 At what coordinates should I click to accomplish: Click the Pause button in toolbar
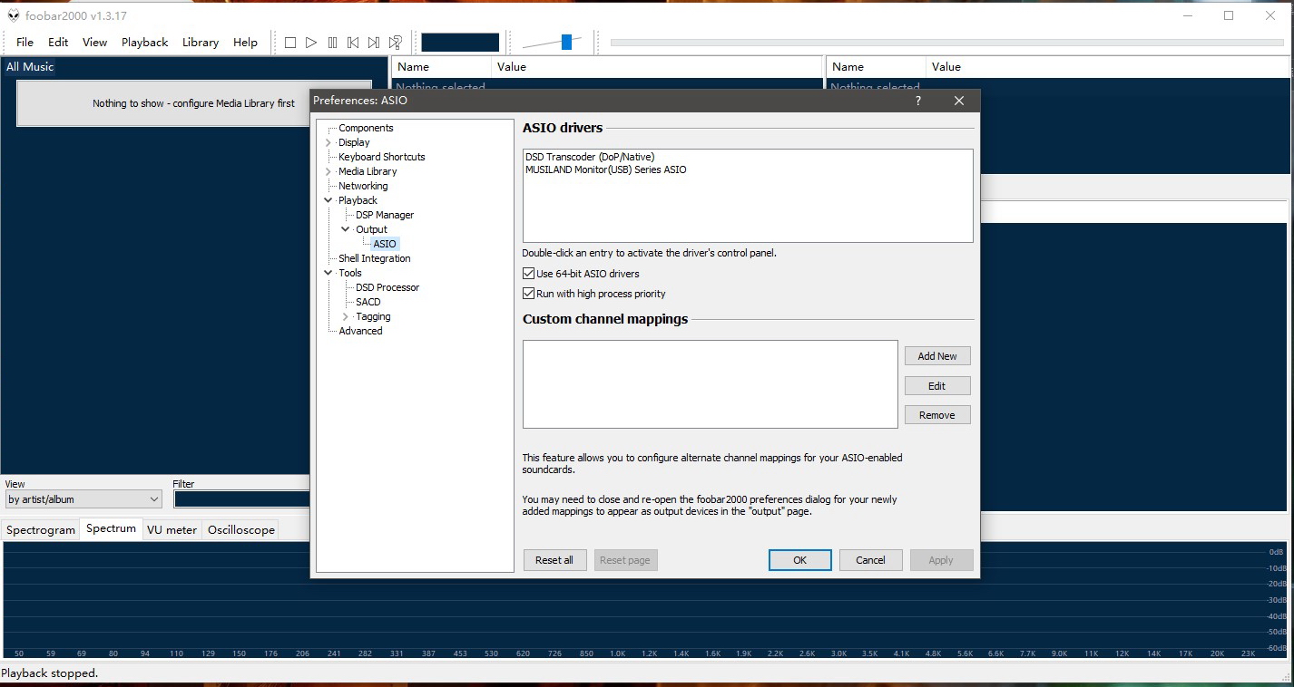coord(332,43)
